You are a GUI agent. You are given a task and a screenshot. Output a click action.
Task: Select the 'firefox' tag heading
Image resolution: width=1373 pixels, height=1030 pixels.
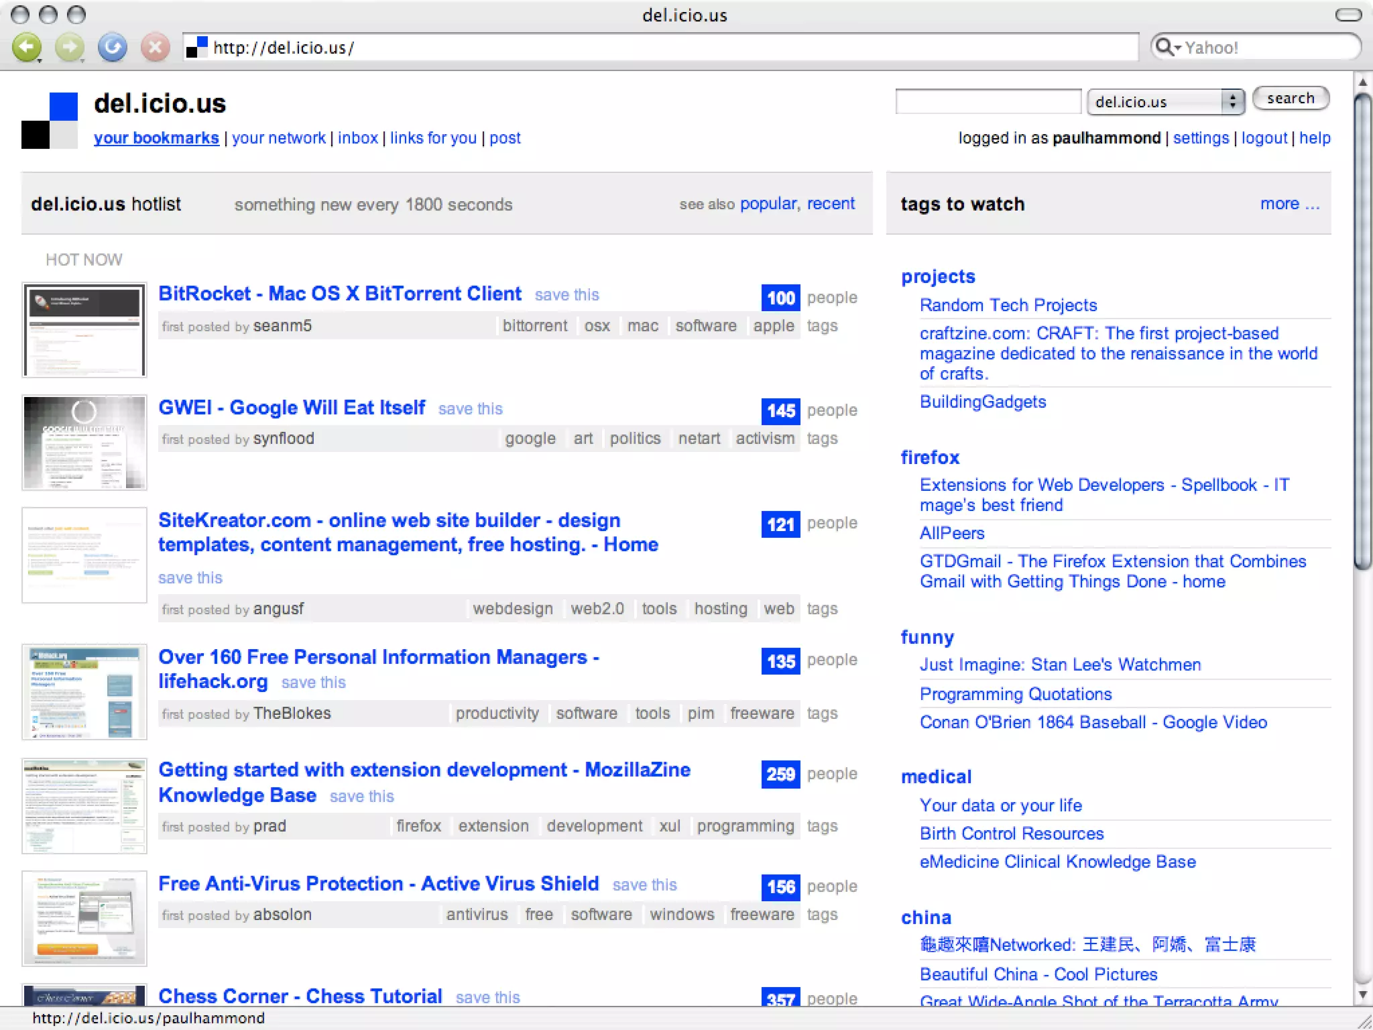tap(930, 457)
